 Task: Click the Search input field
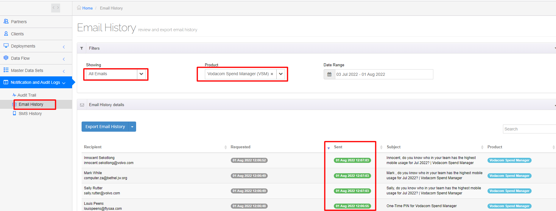[x=529, y=129]
